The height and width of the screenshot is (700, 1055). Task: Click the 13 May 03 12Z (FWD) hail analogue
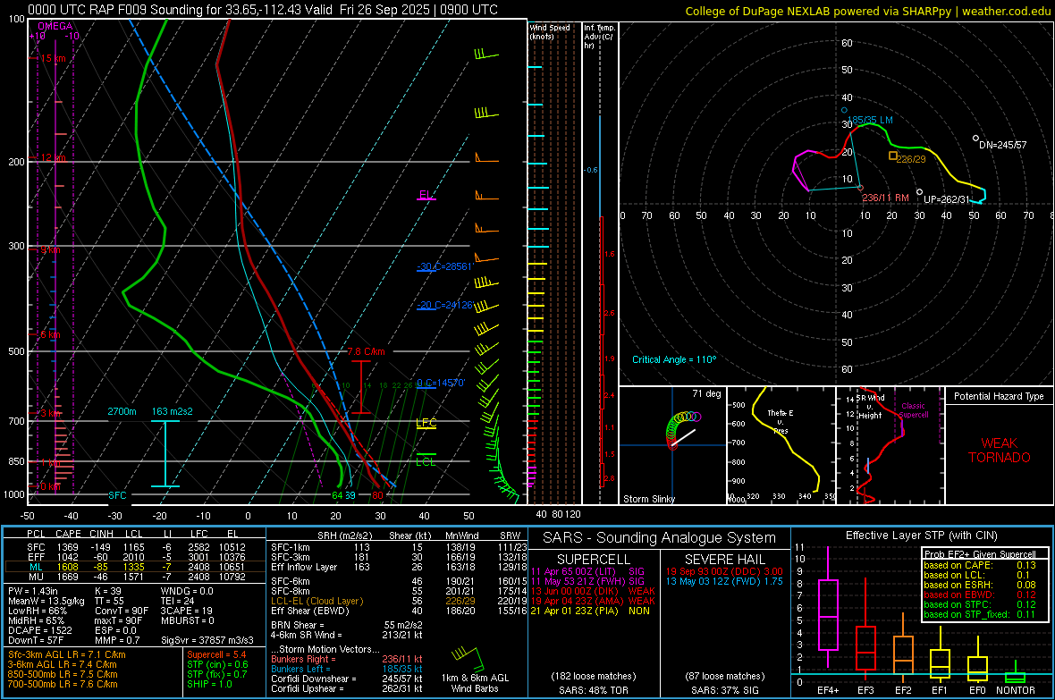pos(724,581)
